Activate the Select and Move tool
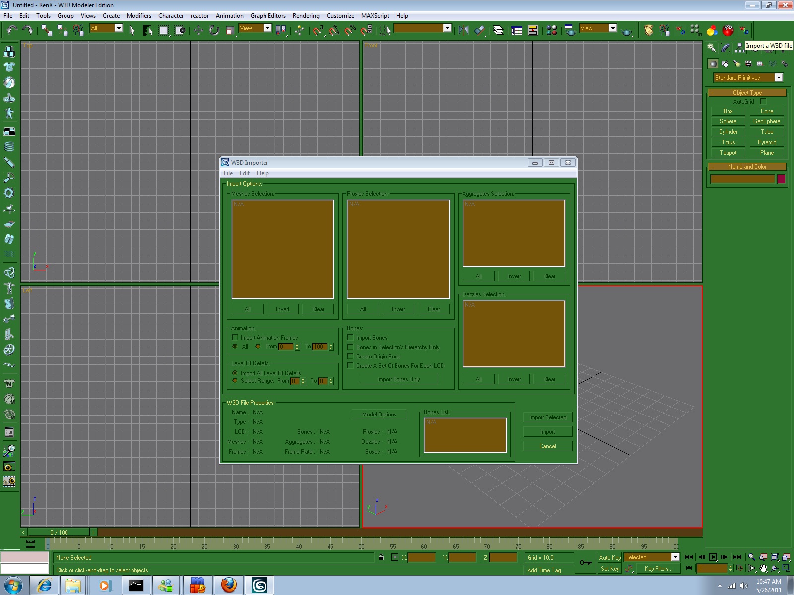This screenshot has width=794, height=595. [x=198, y=30]
